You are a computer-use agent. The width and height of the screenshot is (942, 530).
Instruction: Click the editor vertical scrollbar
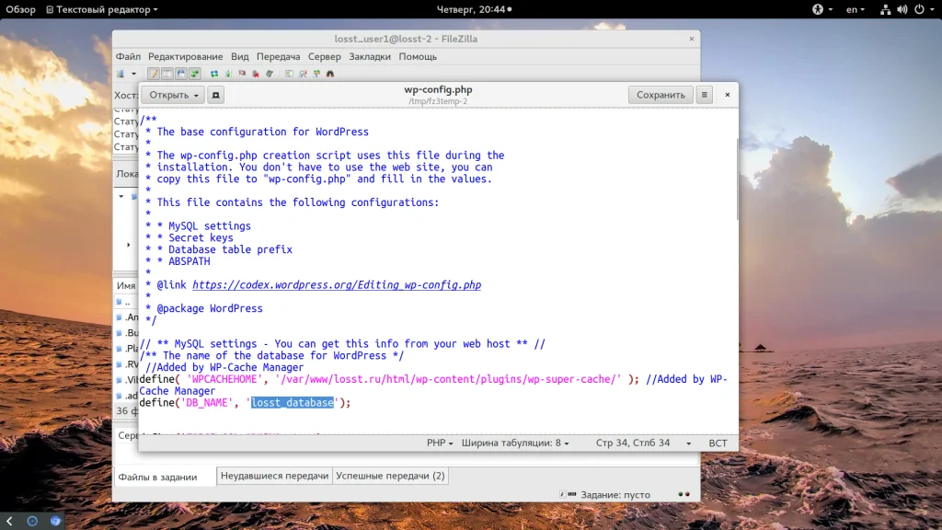pyautogui.click(x=736, y=179)
